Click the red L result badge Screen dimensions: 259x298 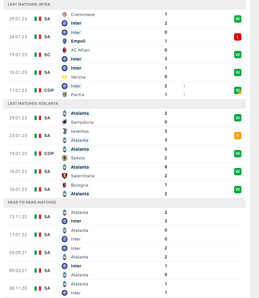(237, 37)
